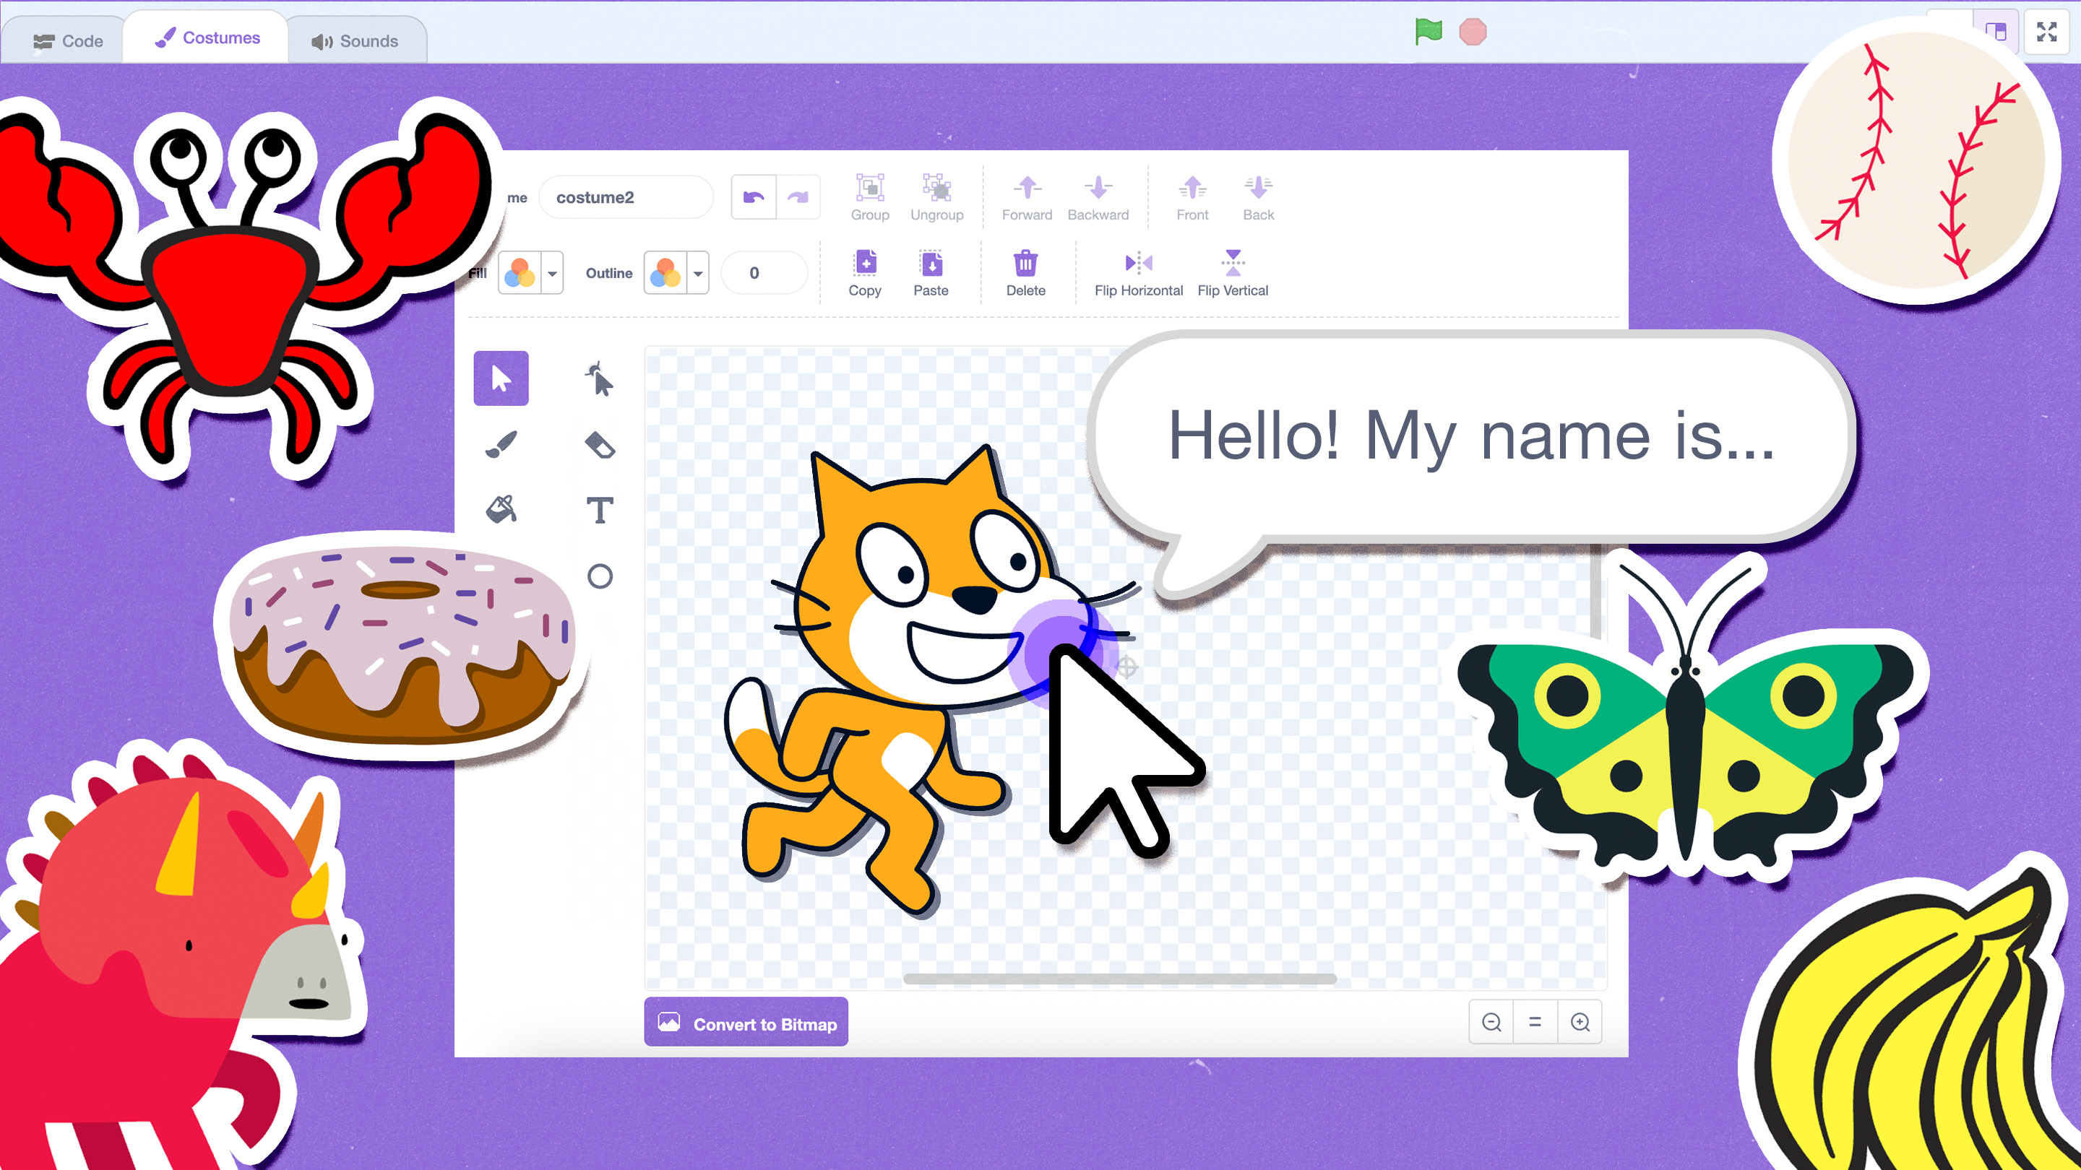2081x1170 pixels.
Task: Zoom out of the paint canvas
Action: coord(1491,1022)
